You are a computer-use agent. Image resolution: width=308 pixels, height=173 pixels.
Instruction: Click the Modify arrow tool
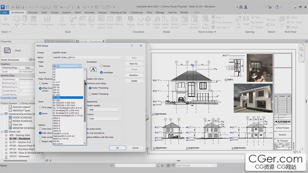[x=6, y=21]
